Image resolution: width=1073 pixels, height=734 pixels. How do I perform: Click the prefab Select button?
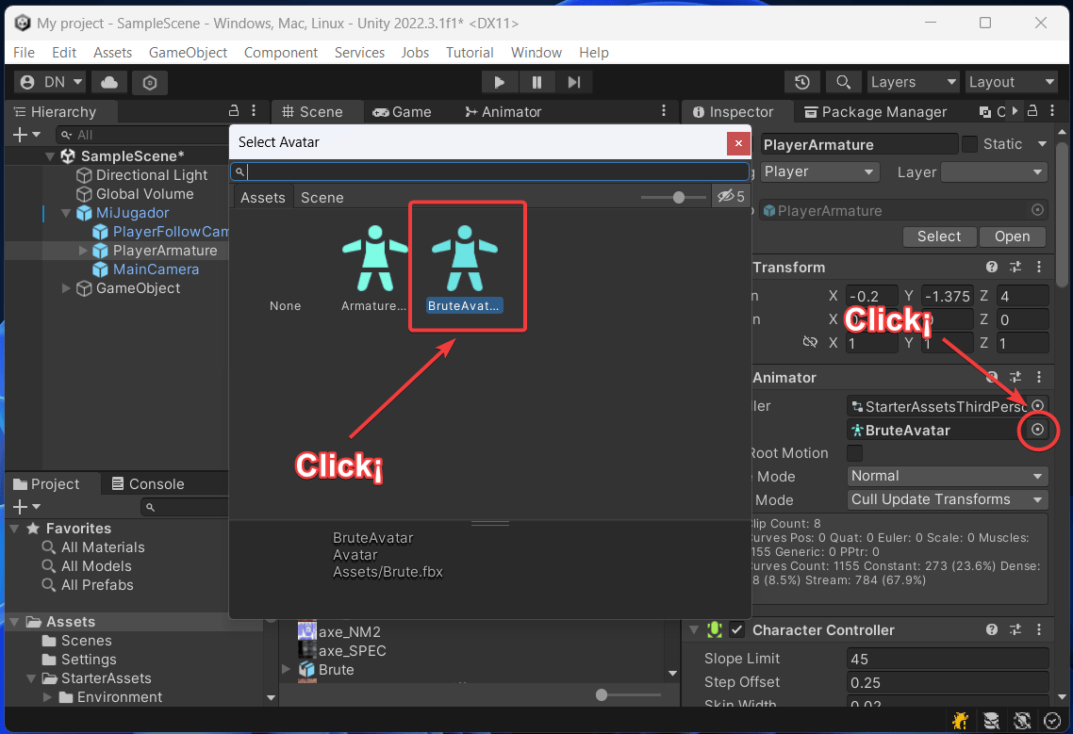[939, 237]
